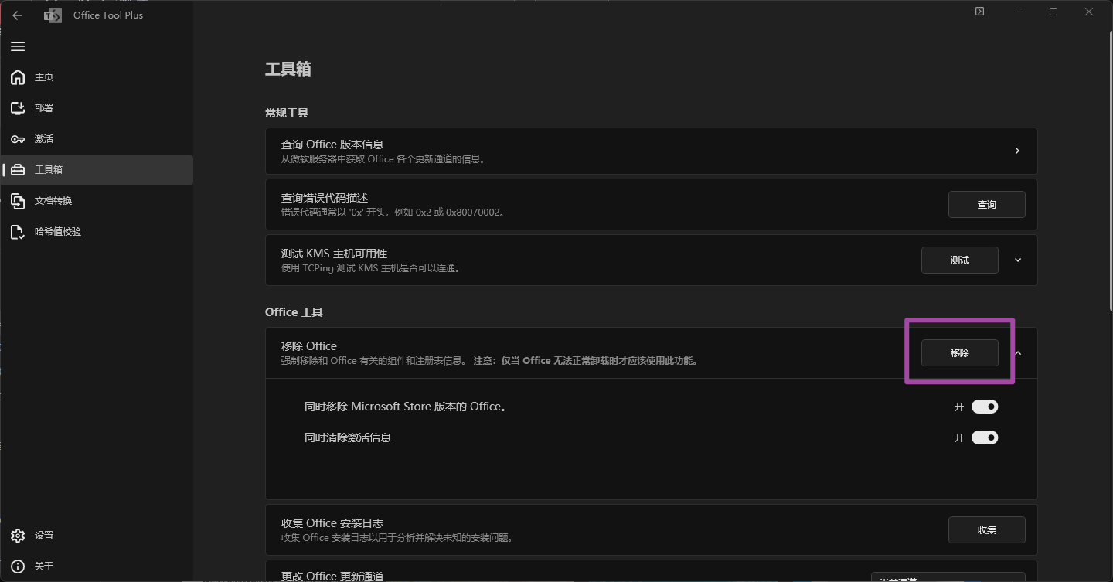1113x582 pixels.
Task: Open 设置 settings in sidebar
Action: [x=97, y=536]
